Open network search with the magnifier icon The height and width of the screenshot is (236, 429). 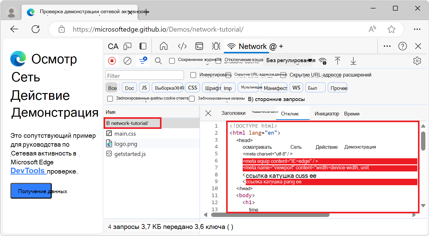(x=158, y=61)
